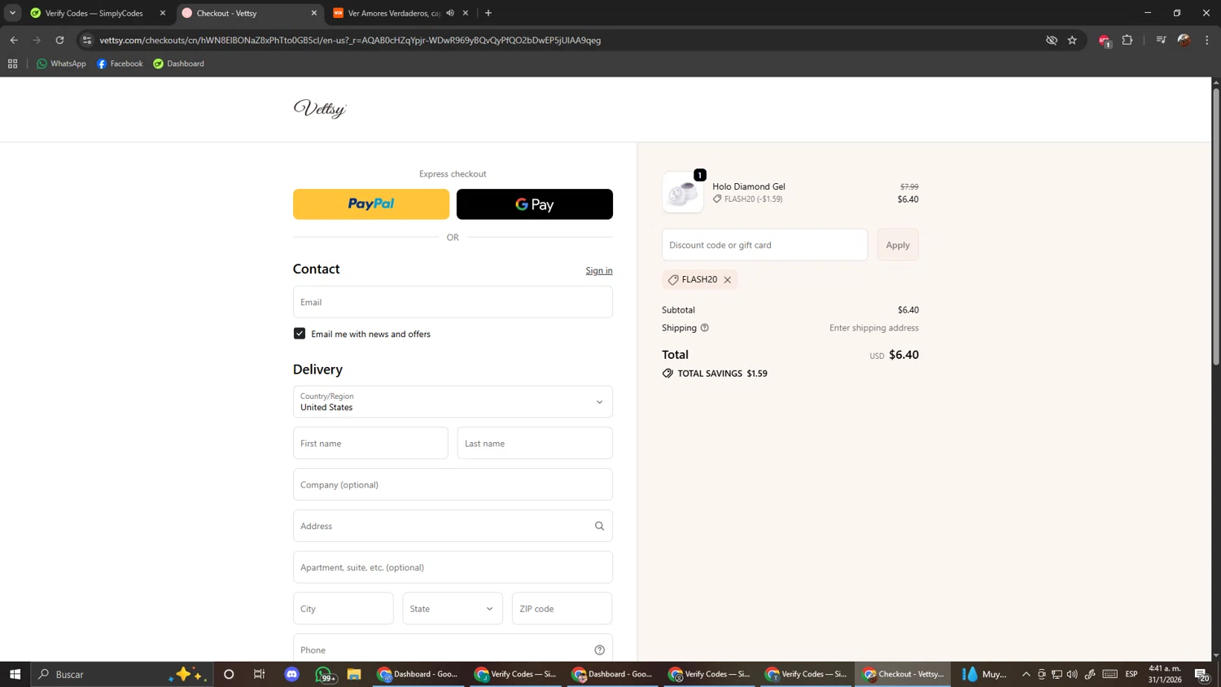
Task: Switch to the Checkout - Vettsy taskbar window
Action: (903, 674)
